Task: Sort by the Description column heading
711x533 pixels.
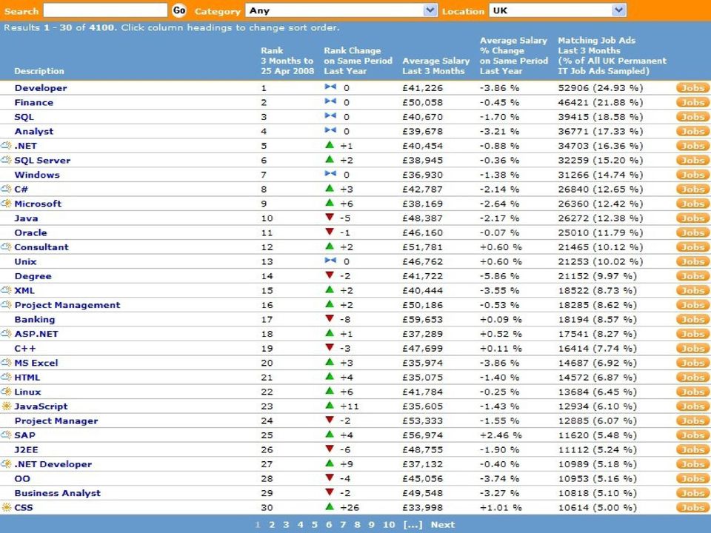Action: coord(39,71)
